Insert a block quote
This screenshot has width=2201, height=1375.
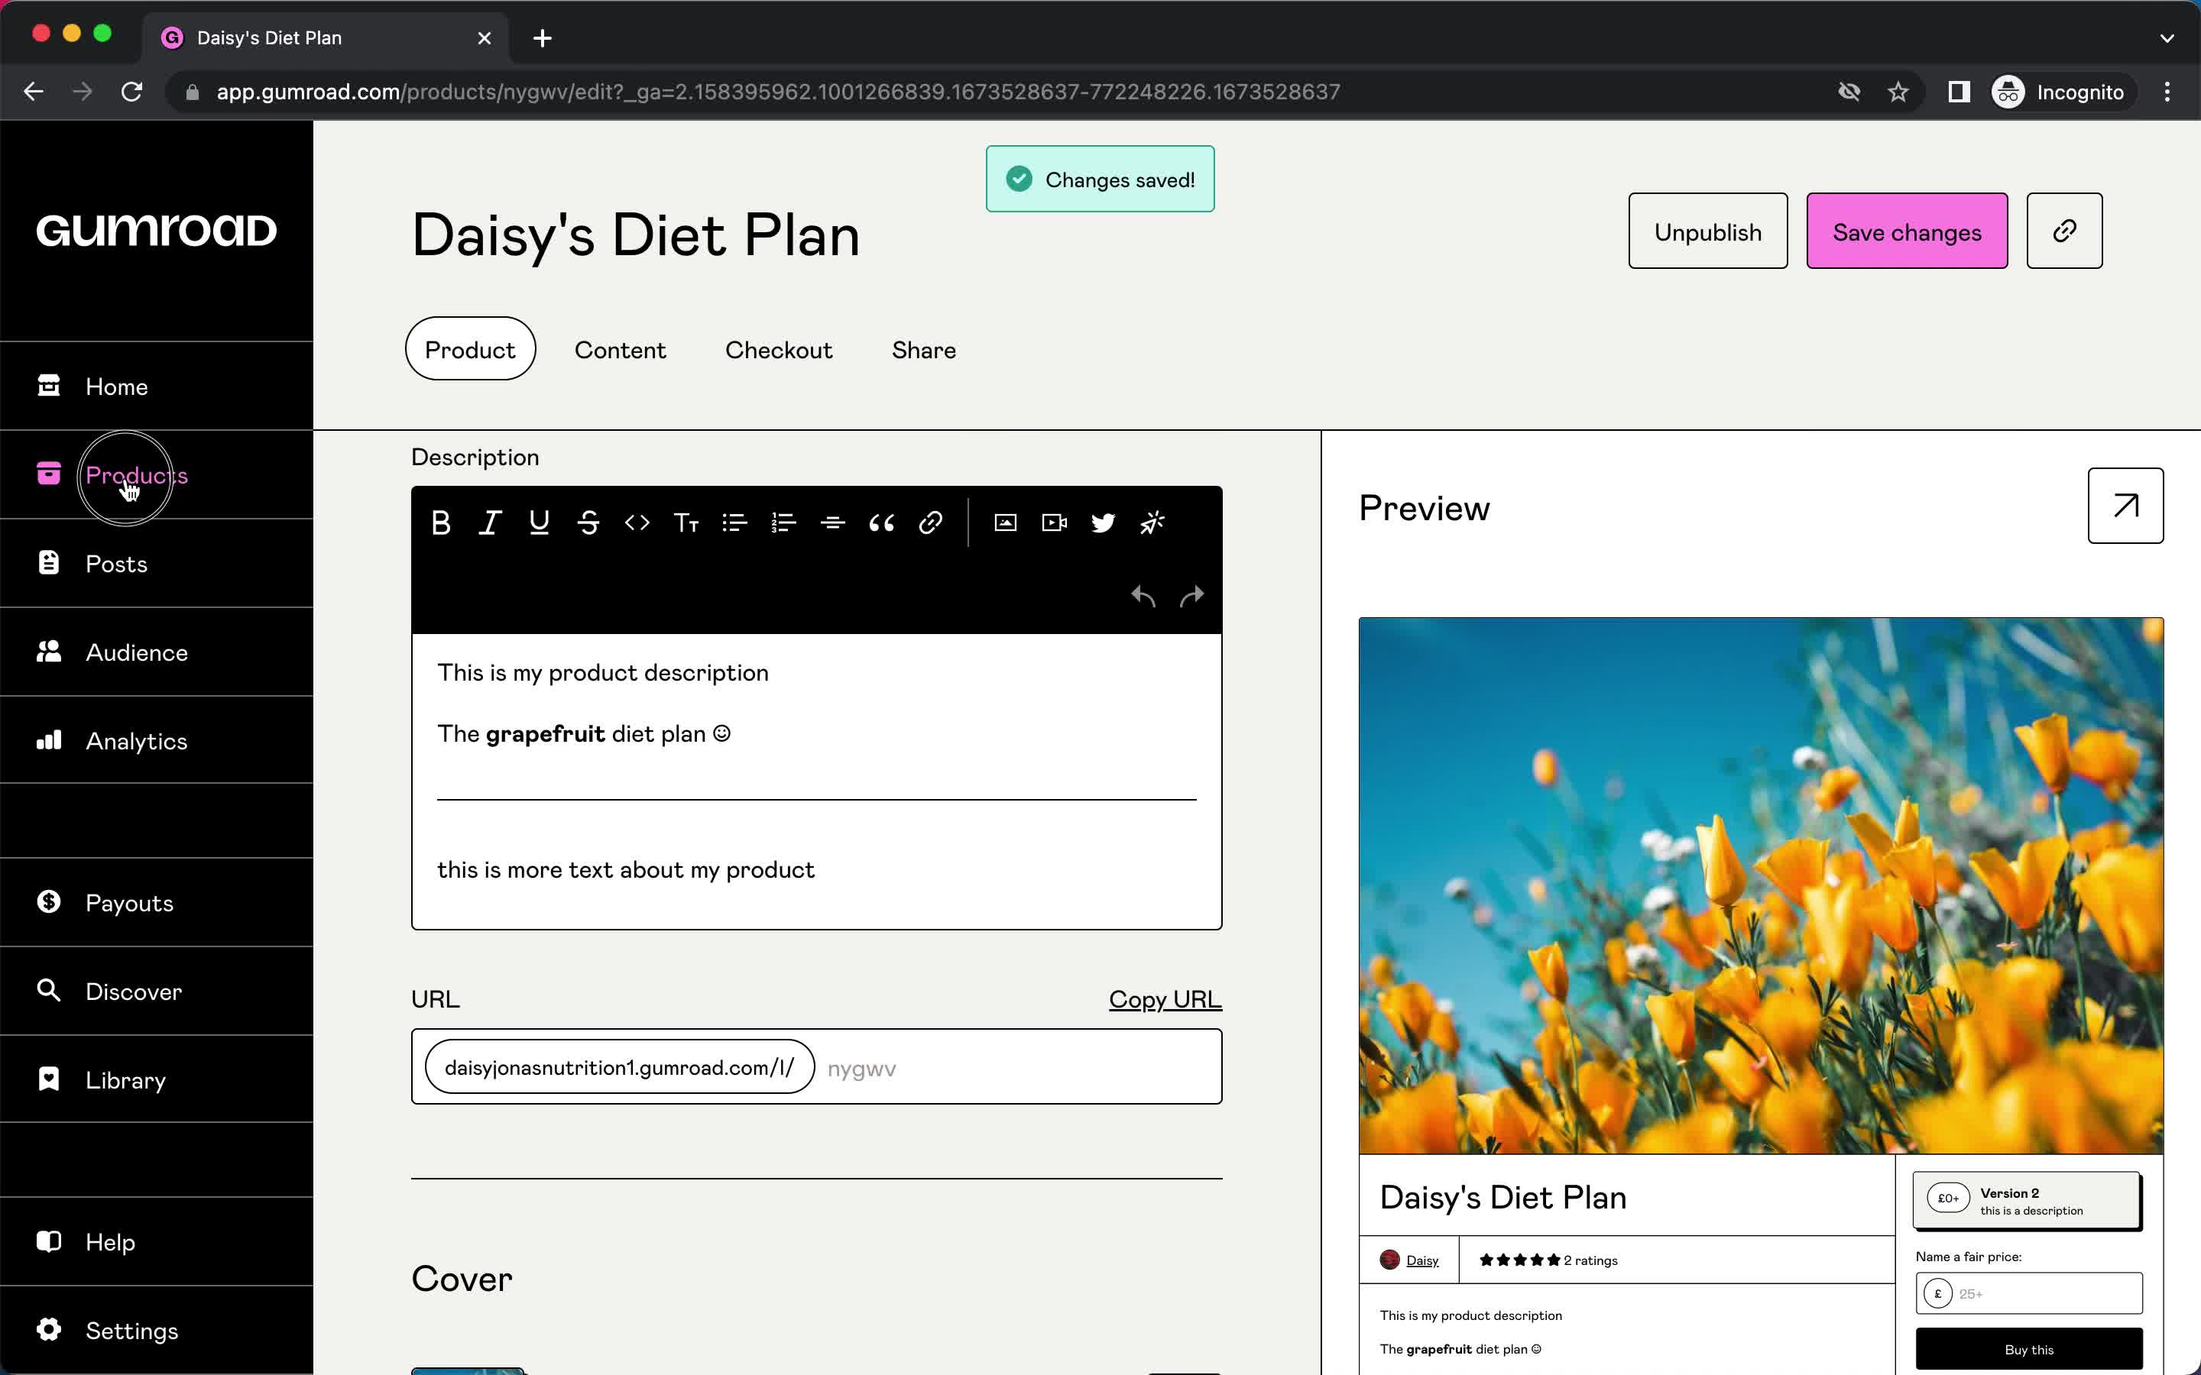point(883,522)
